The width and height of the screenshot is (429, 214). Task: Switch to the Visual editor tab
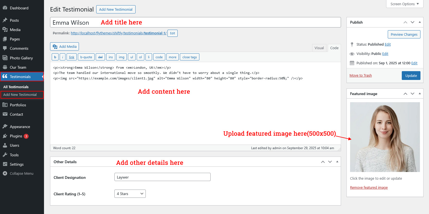(x=319, y=48)
